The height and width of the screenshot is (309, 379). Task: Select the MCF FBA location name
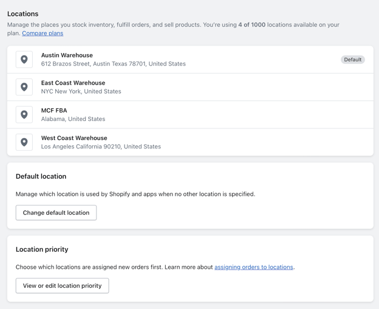point(54,111)
